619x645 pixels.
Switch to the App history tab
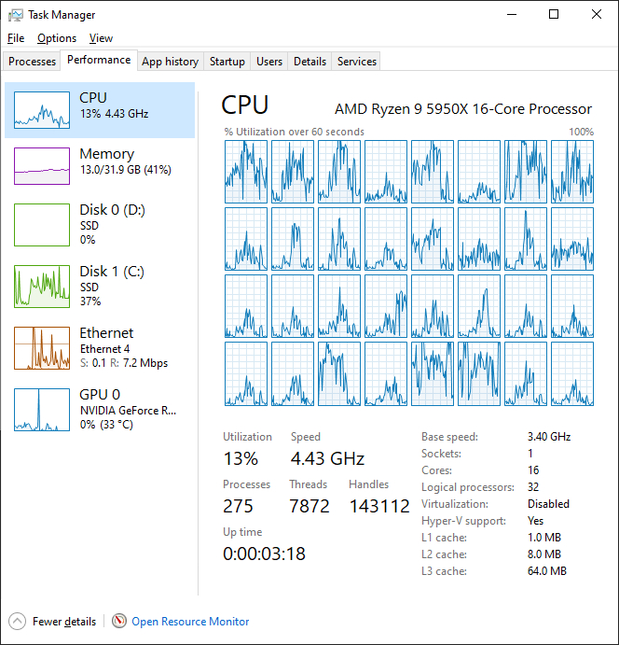170,62
